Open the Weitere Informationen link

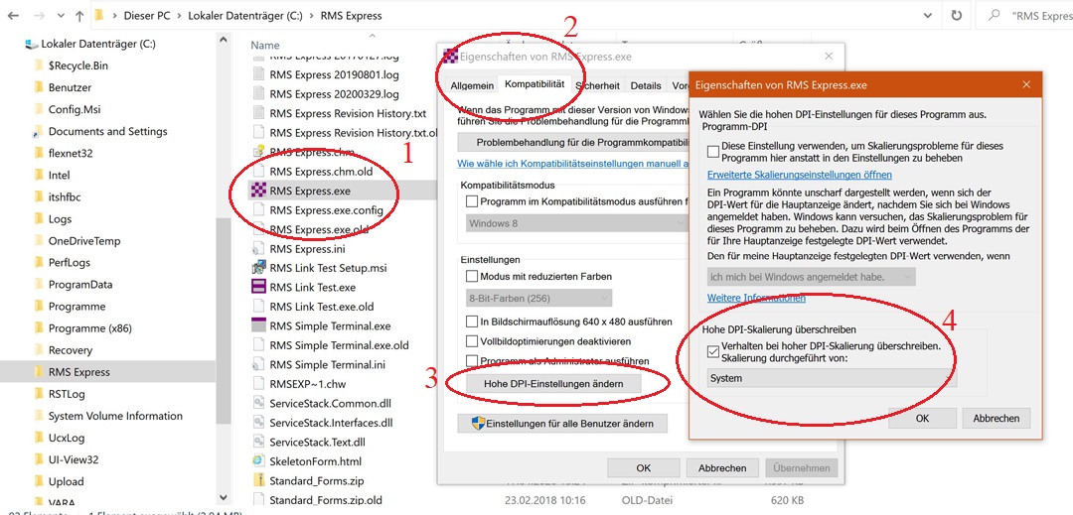coord(756,298)
